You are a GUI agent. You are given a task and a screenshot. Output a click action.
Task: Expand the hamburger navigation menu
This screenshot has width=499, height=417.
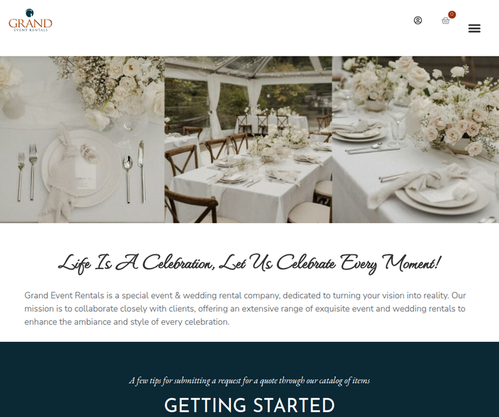pos(474,29)
